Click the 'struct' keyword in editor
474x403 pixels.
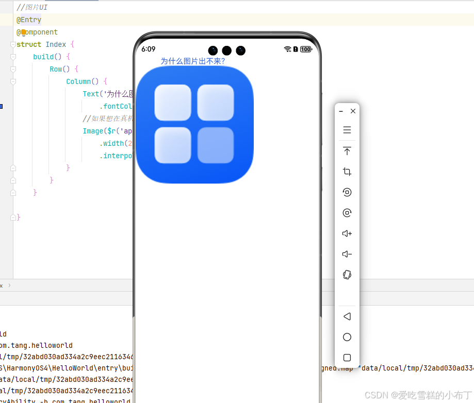coord(29,44)
